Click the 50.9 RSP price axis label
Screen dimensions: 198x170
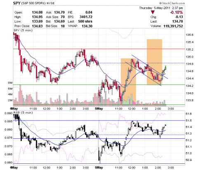point(189,160)
